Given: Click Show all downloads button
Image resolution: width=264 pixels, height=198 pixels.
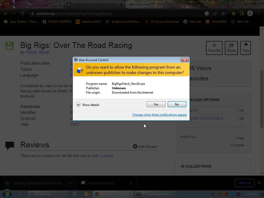Looking at the screenshot, I should tap(244, 183).
